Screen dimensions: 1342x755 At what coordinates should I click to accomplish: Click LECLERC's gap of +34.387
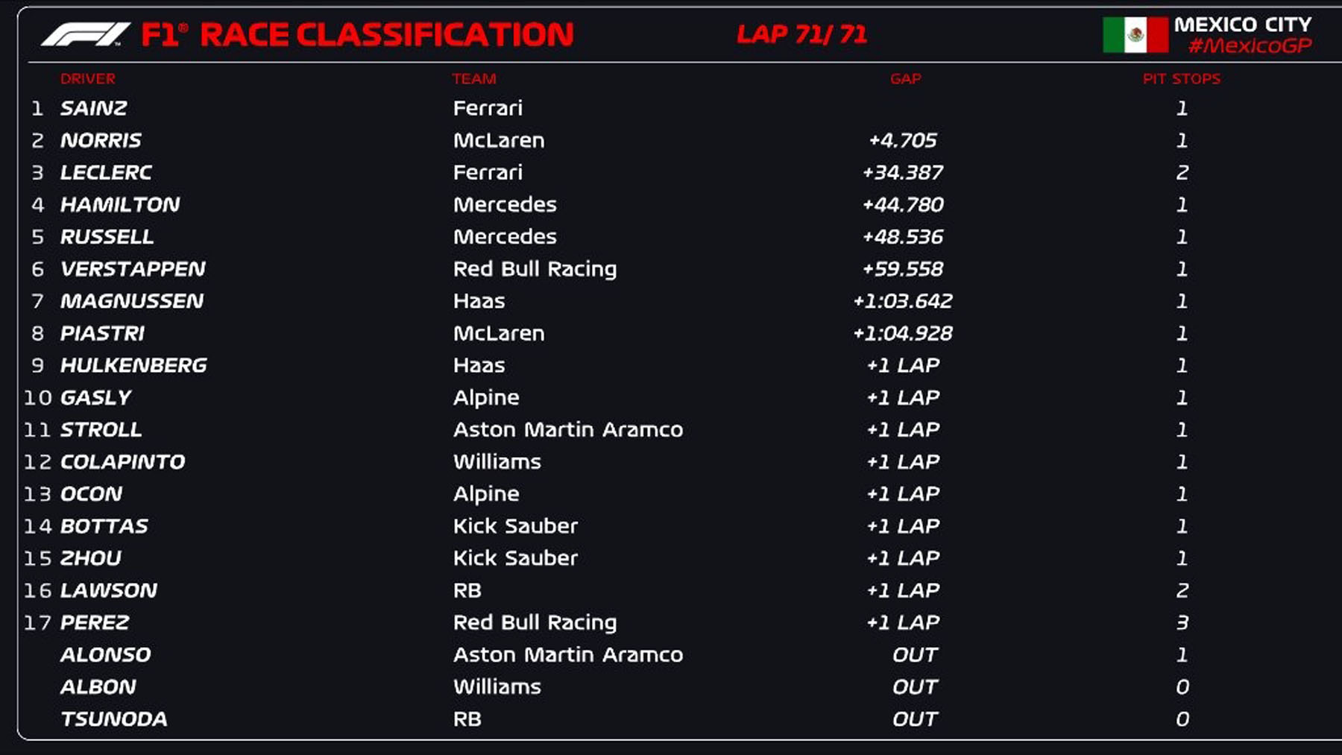click(x=903, y=173)
